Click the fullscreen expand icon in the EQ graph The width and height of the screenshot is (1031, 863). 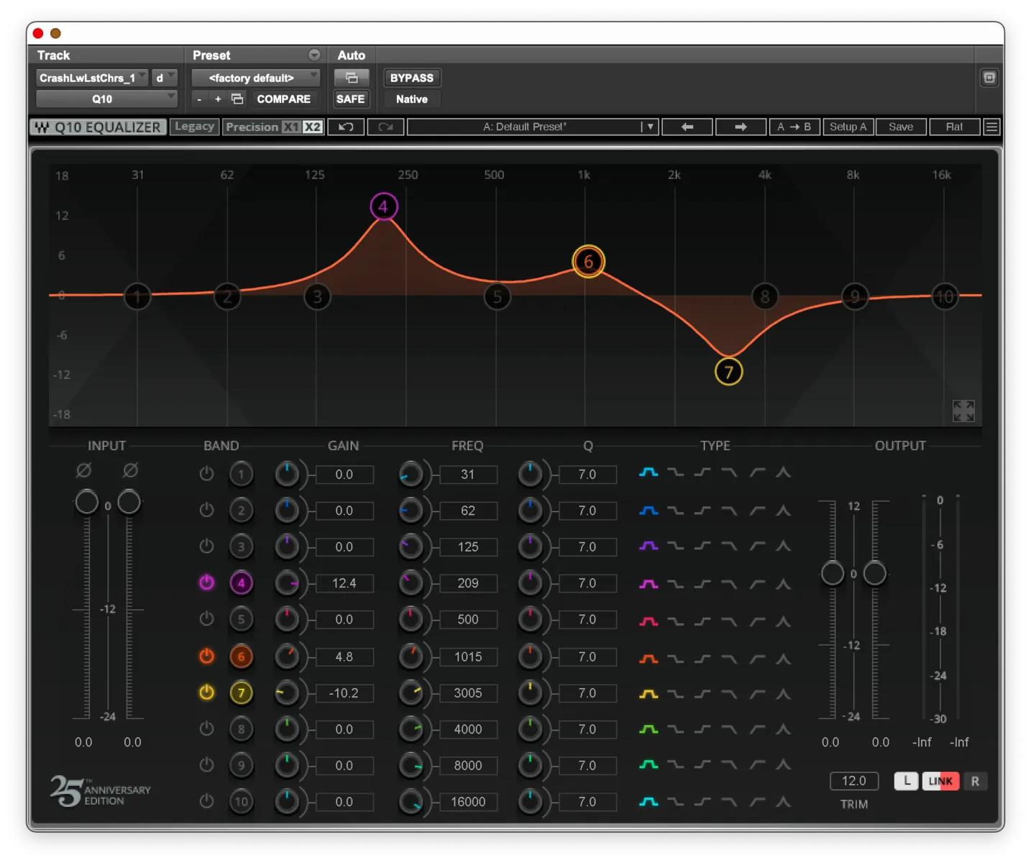click(963, 410)
